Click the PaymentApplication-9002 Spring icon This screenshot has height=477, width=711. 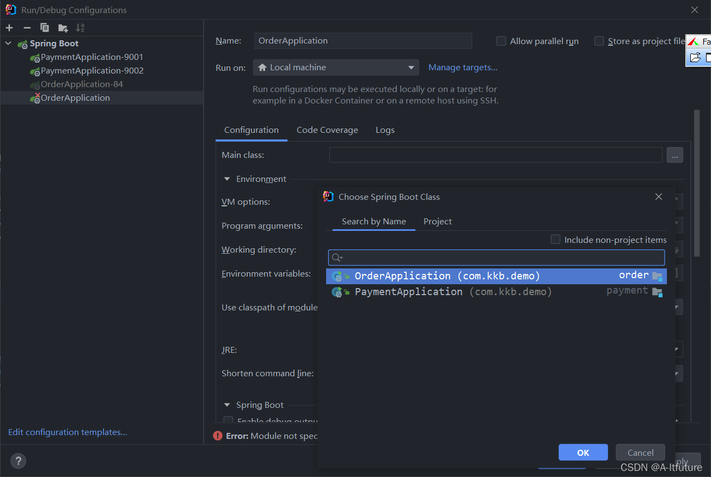pos(35,71)
